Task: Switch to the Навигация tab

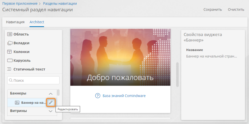Action: click(15, 22)
